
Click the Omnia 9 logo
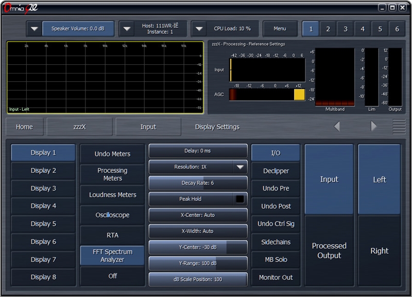click(21, 8)
